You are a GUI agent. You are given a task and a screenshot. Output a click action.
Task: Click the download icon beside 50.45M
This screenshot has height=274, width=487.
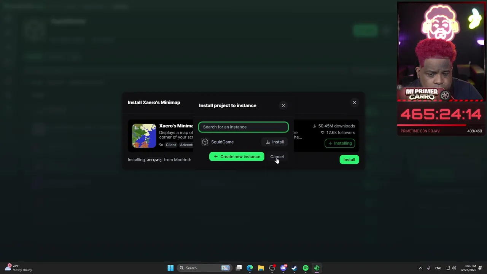tap(314, 126)
